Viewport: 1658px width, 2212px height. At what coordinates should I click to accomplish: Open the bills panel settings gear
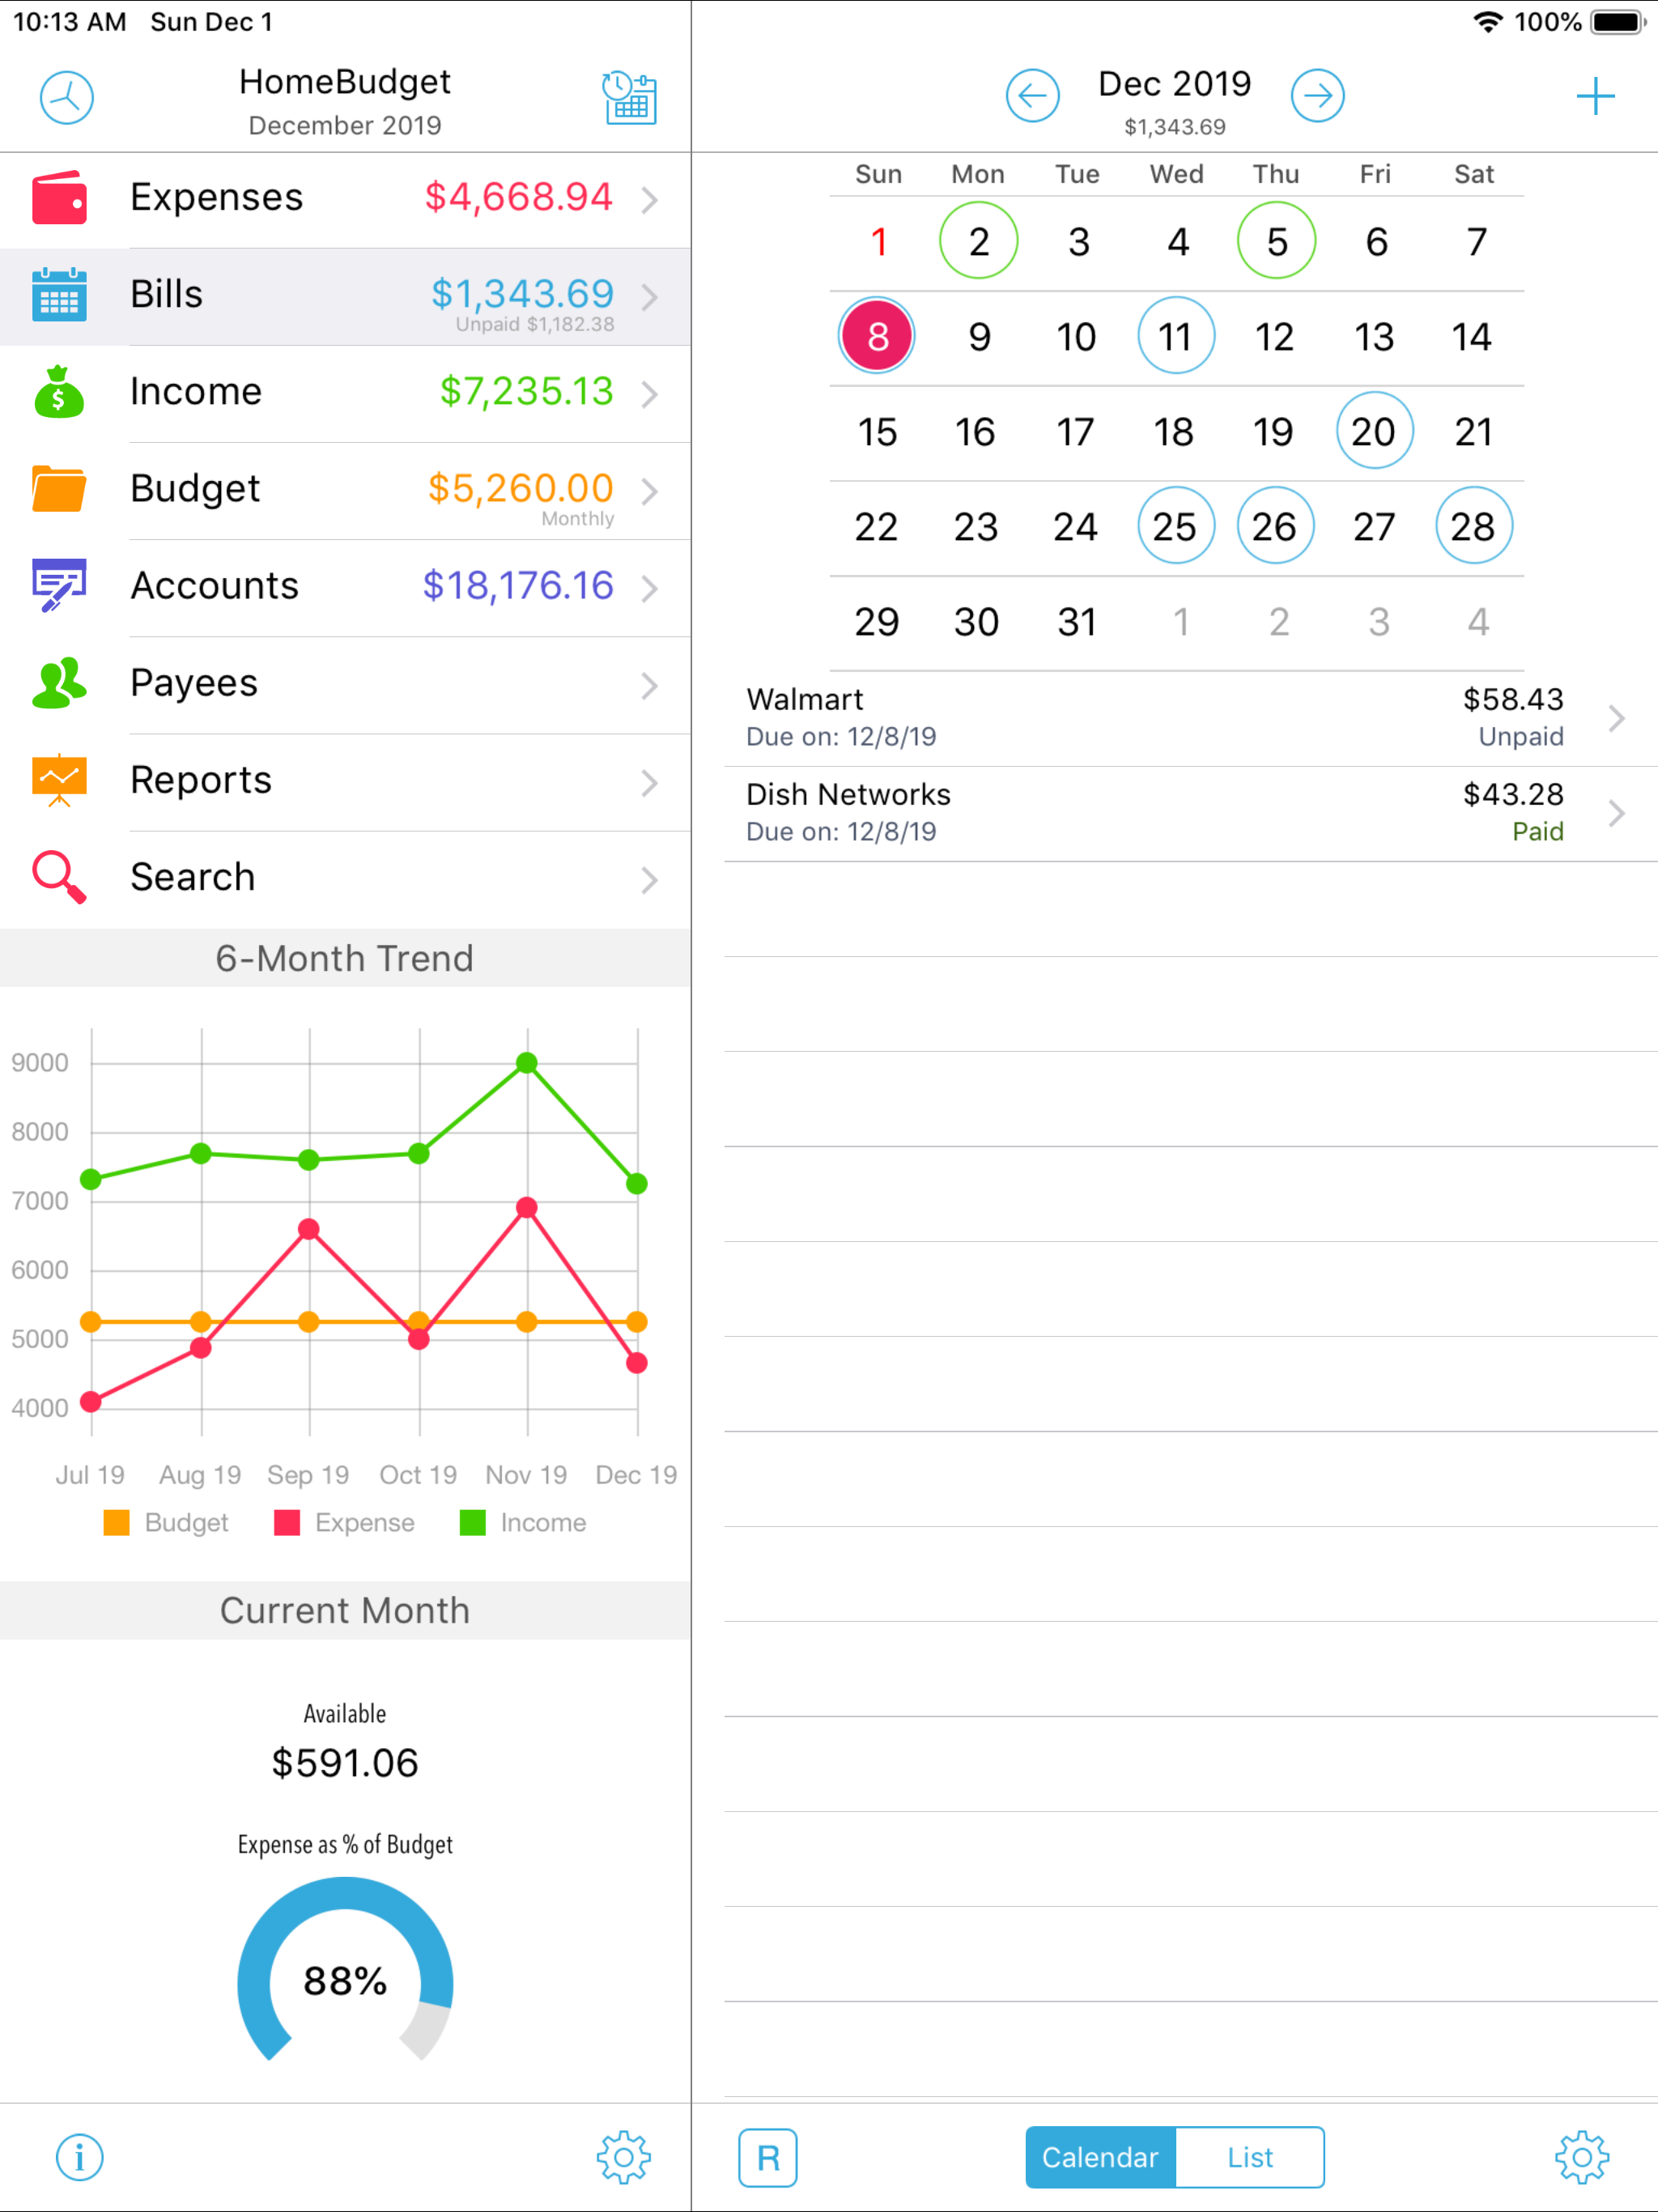(1581, 2157)
